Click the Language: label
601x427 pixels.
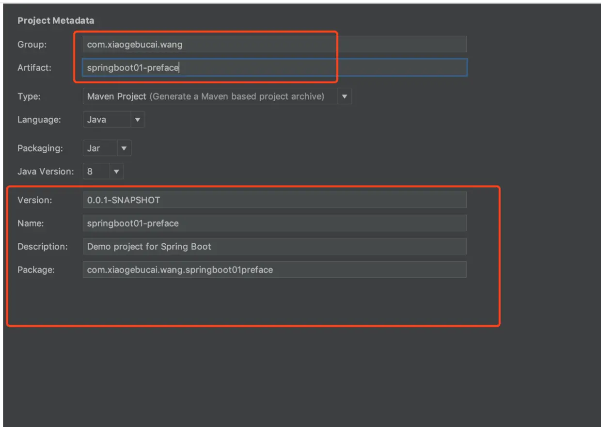point(39,120)
